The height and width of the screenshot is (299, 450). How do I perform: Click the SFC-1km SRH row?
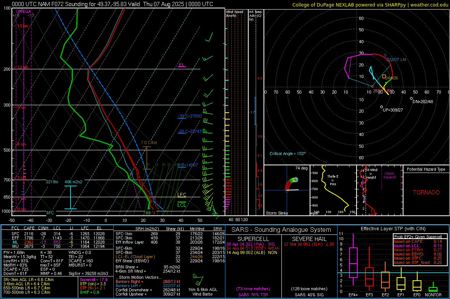click(x=170, y=234)
